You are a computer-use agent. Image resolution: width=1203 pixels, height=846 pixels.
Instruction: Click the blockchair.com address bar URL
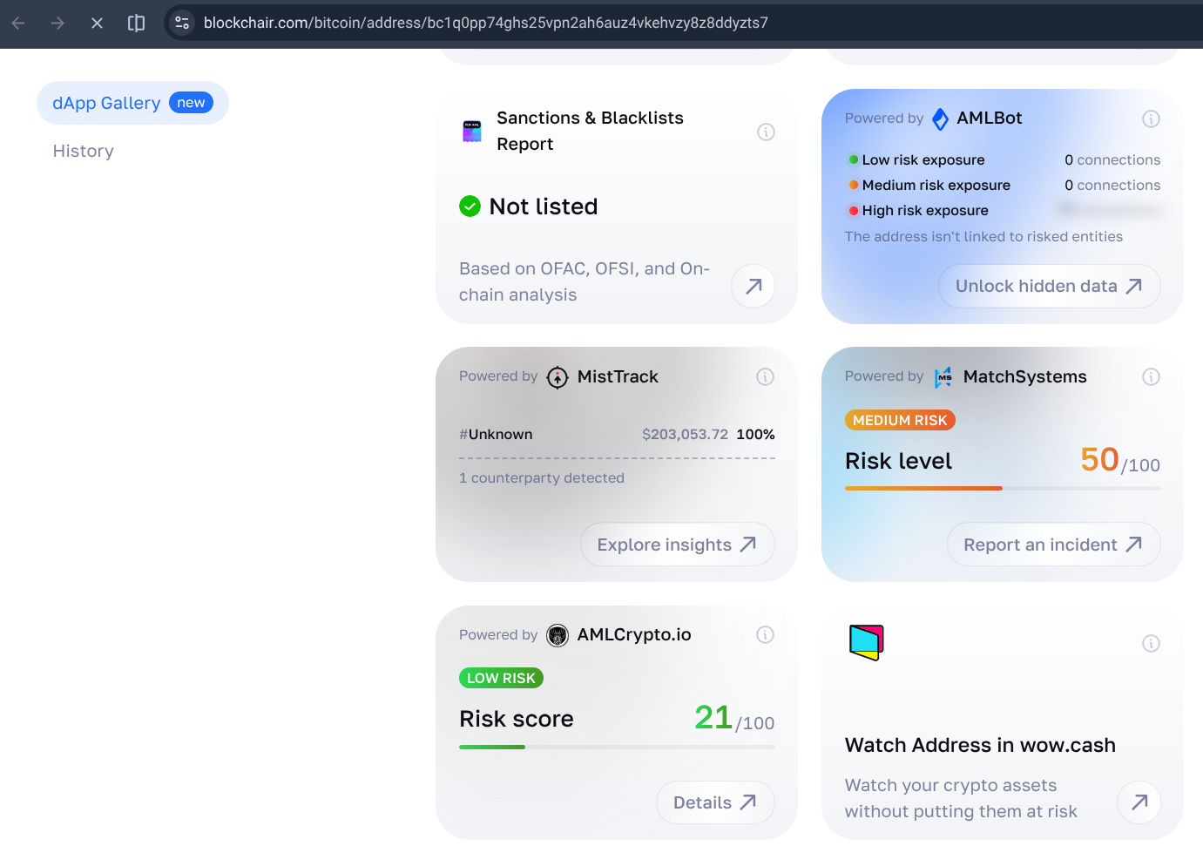[x=486, y=23]
